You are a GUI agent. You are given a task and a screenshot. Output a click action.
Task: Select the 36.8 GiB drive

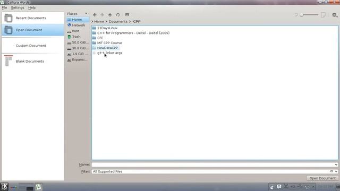point(78,48)
